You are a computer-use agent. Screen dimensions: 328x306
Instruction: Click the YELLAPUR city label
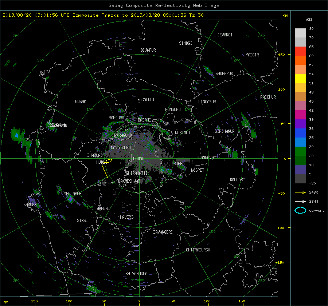click(x=73, y=194)
